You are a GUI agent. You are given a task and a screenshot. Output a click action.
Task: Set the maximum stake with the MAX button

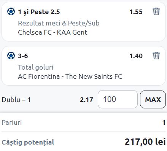[x=153, y=100]
